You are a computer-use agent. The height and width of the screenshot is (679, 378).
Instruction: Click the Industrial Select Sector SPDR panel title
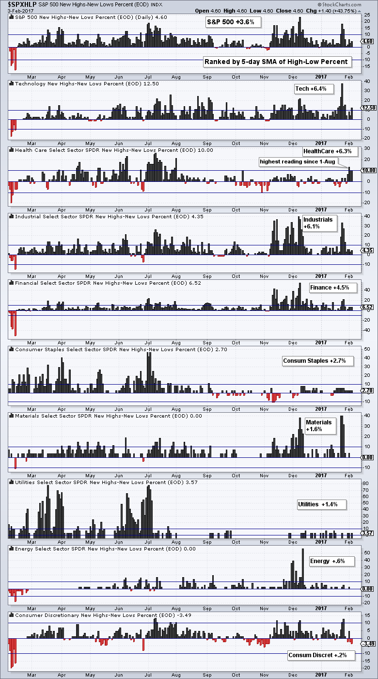109,216
